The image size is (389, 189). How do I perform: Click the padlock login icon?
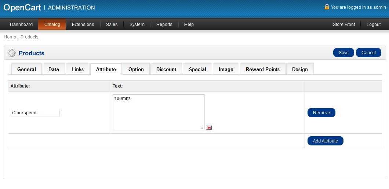pyautogui.click(x=327, y=7)
